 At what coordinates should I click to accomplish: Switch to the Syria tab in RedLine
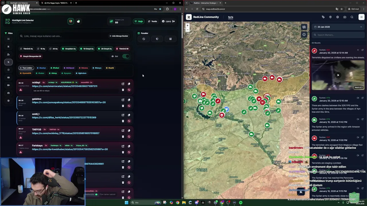pyautogui.click(x=231, y=17)
